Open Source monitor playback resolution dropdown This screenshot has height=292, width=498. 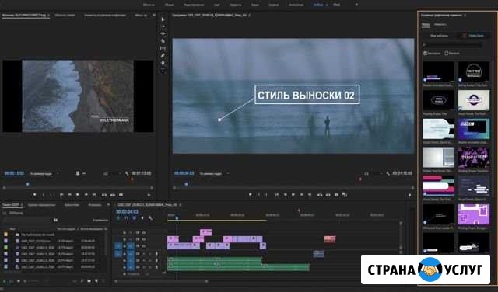112,174
